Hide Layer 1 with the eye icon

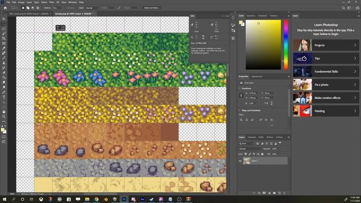tap(240, 161)
